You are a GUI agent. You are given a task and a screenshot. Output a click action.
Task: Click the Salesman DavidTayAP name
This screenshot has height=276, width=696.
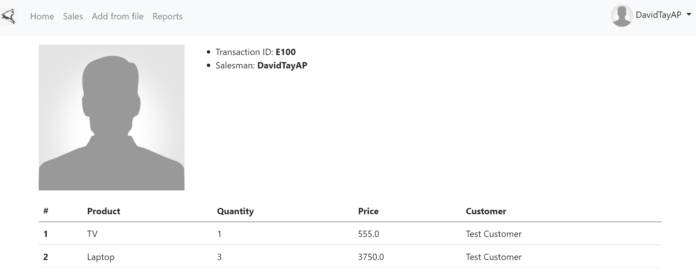(x=282, y=65)
